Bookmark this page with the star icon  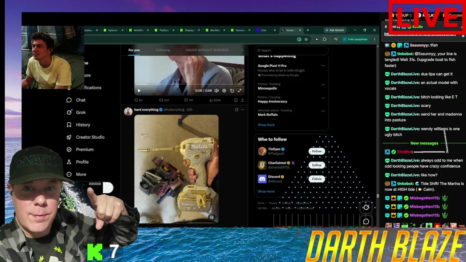click(306, 39)
